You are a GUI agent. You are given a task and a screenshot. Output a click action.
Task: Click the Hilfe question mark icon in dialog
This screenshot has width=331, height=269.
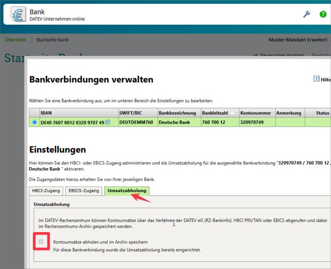coord(316,79)
